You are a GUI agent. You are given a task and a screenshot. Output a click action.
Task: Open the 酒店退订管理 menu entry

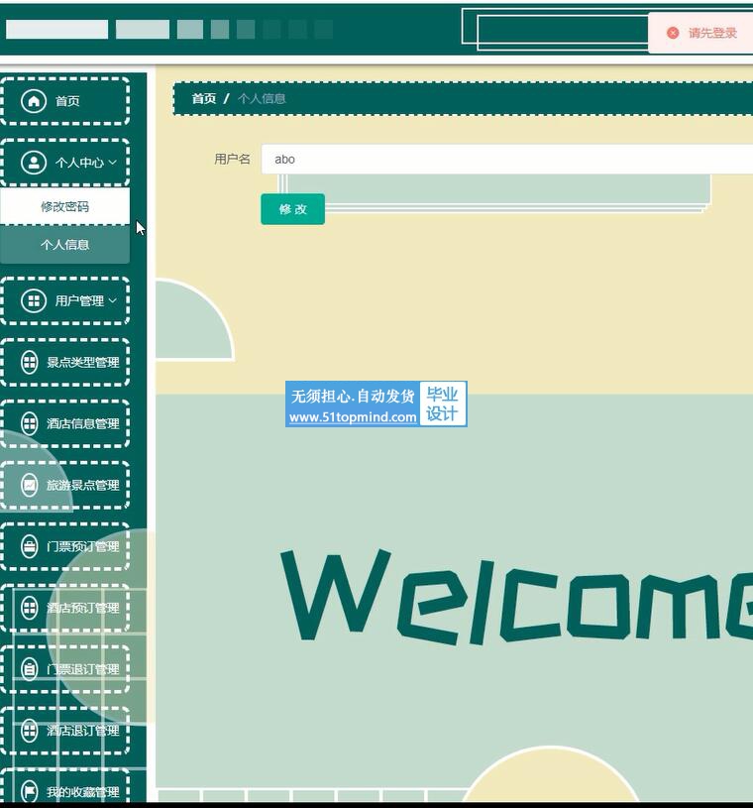(x=64, y=731)
